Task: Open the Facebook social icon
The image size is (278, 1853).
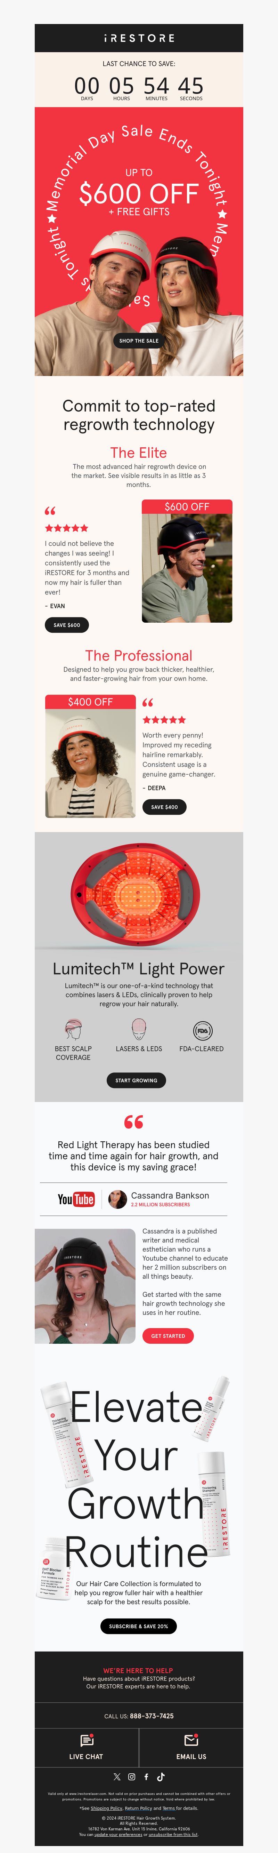Action: (146, 1776)
